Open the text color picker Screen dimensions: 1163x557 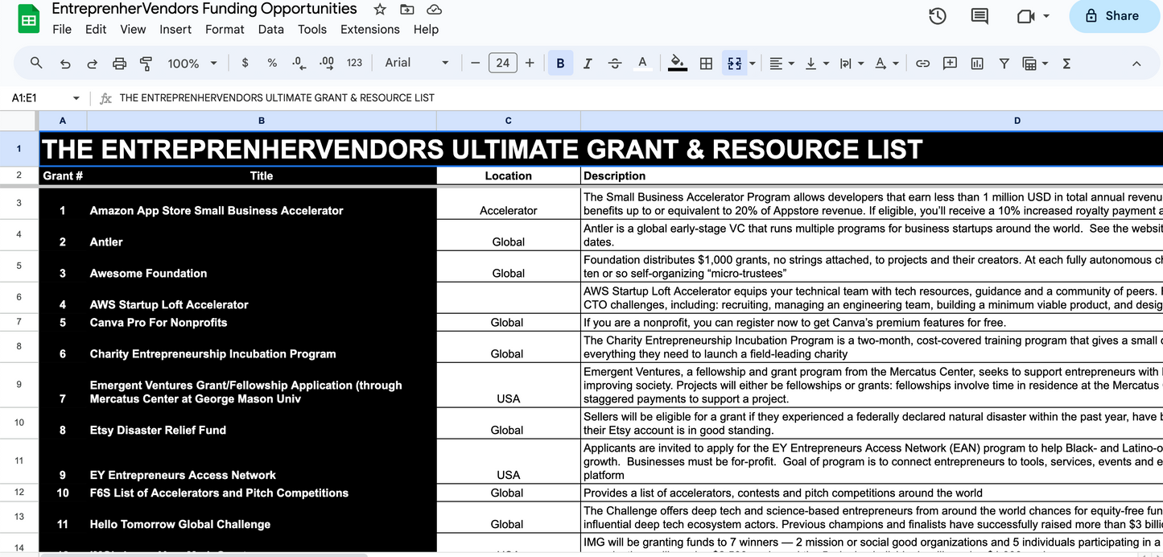(x=642, y=63)
